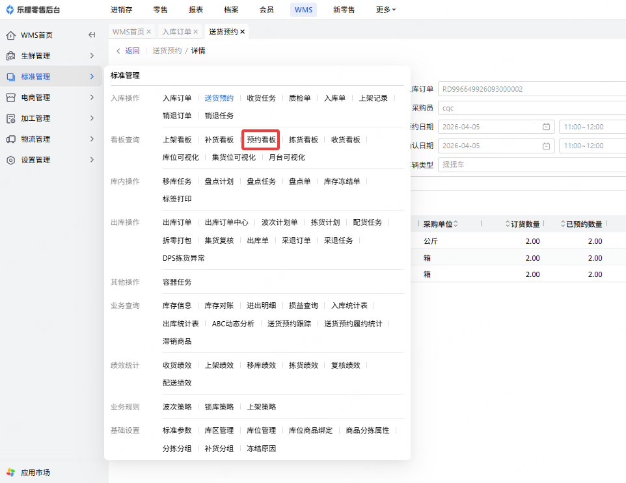Viewport: 626px width, 483px height.
Task: Click back arrow icon before 返回
Action: (x=118, y=51)
